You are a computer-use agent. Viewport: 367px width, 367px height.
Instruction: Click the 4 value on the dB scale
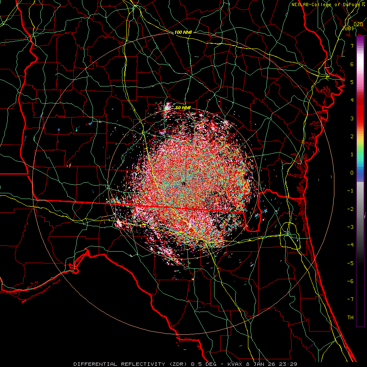352,100
